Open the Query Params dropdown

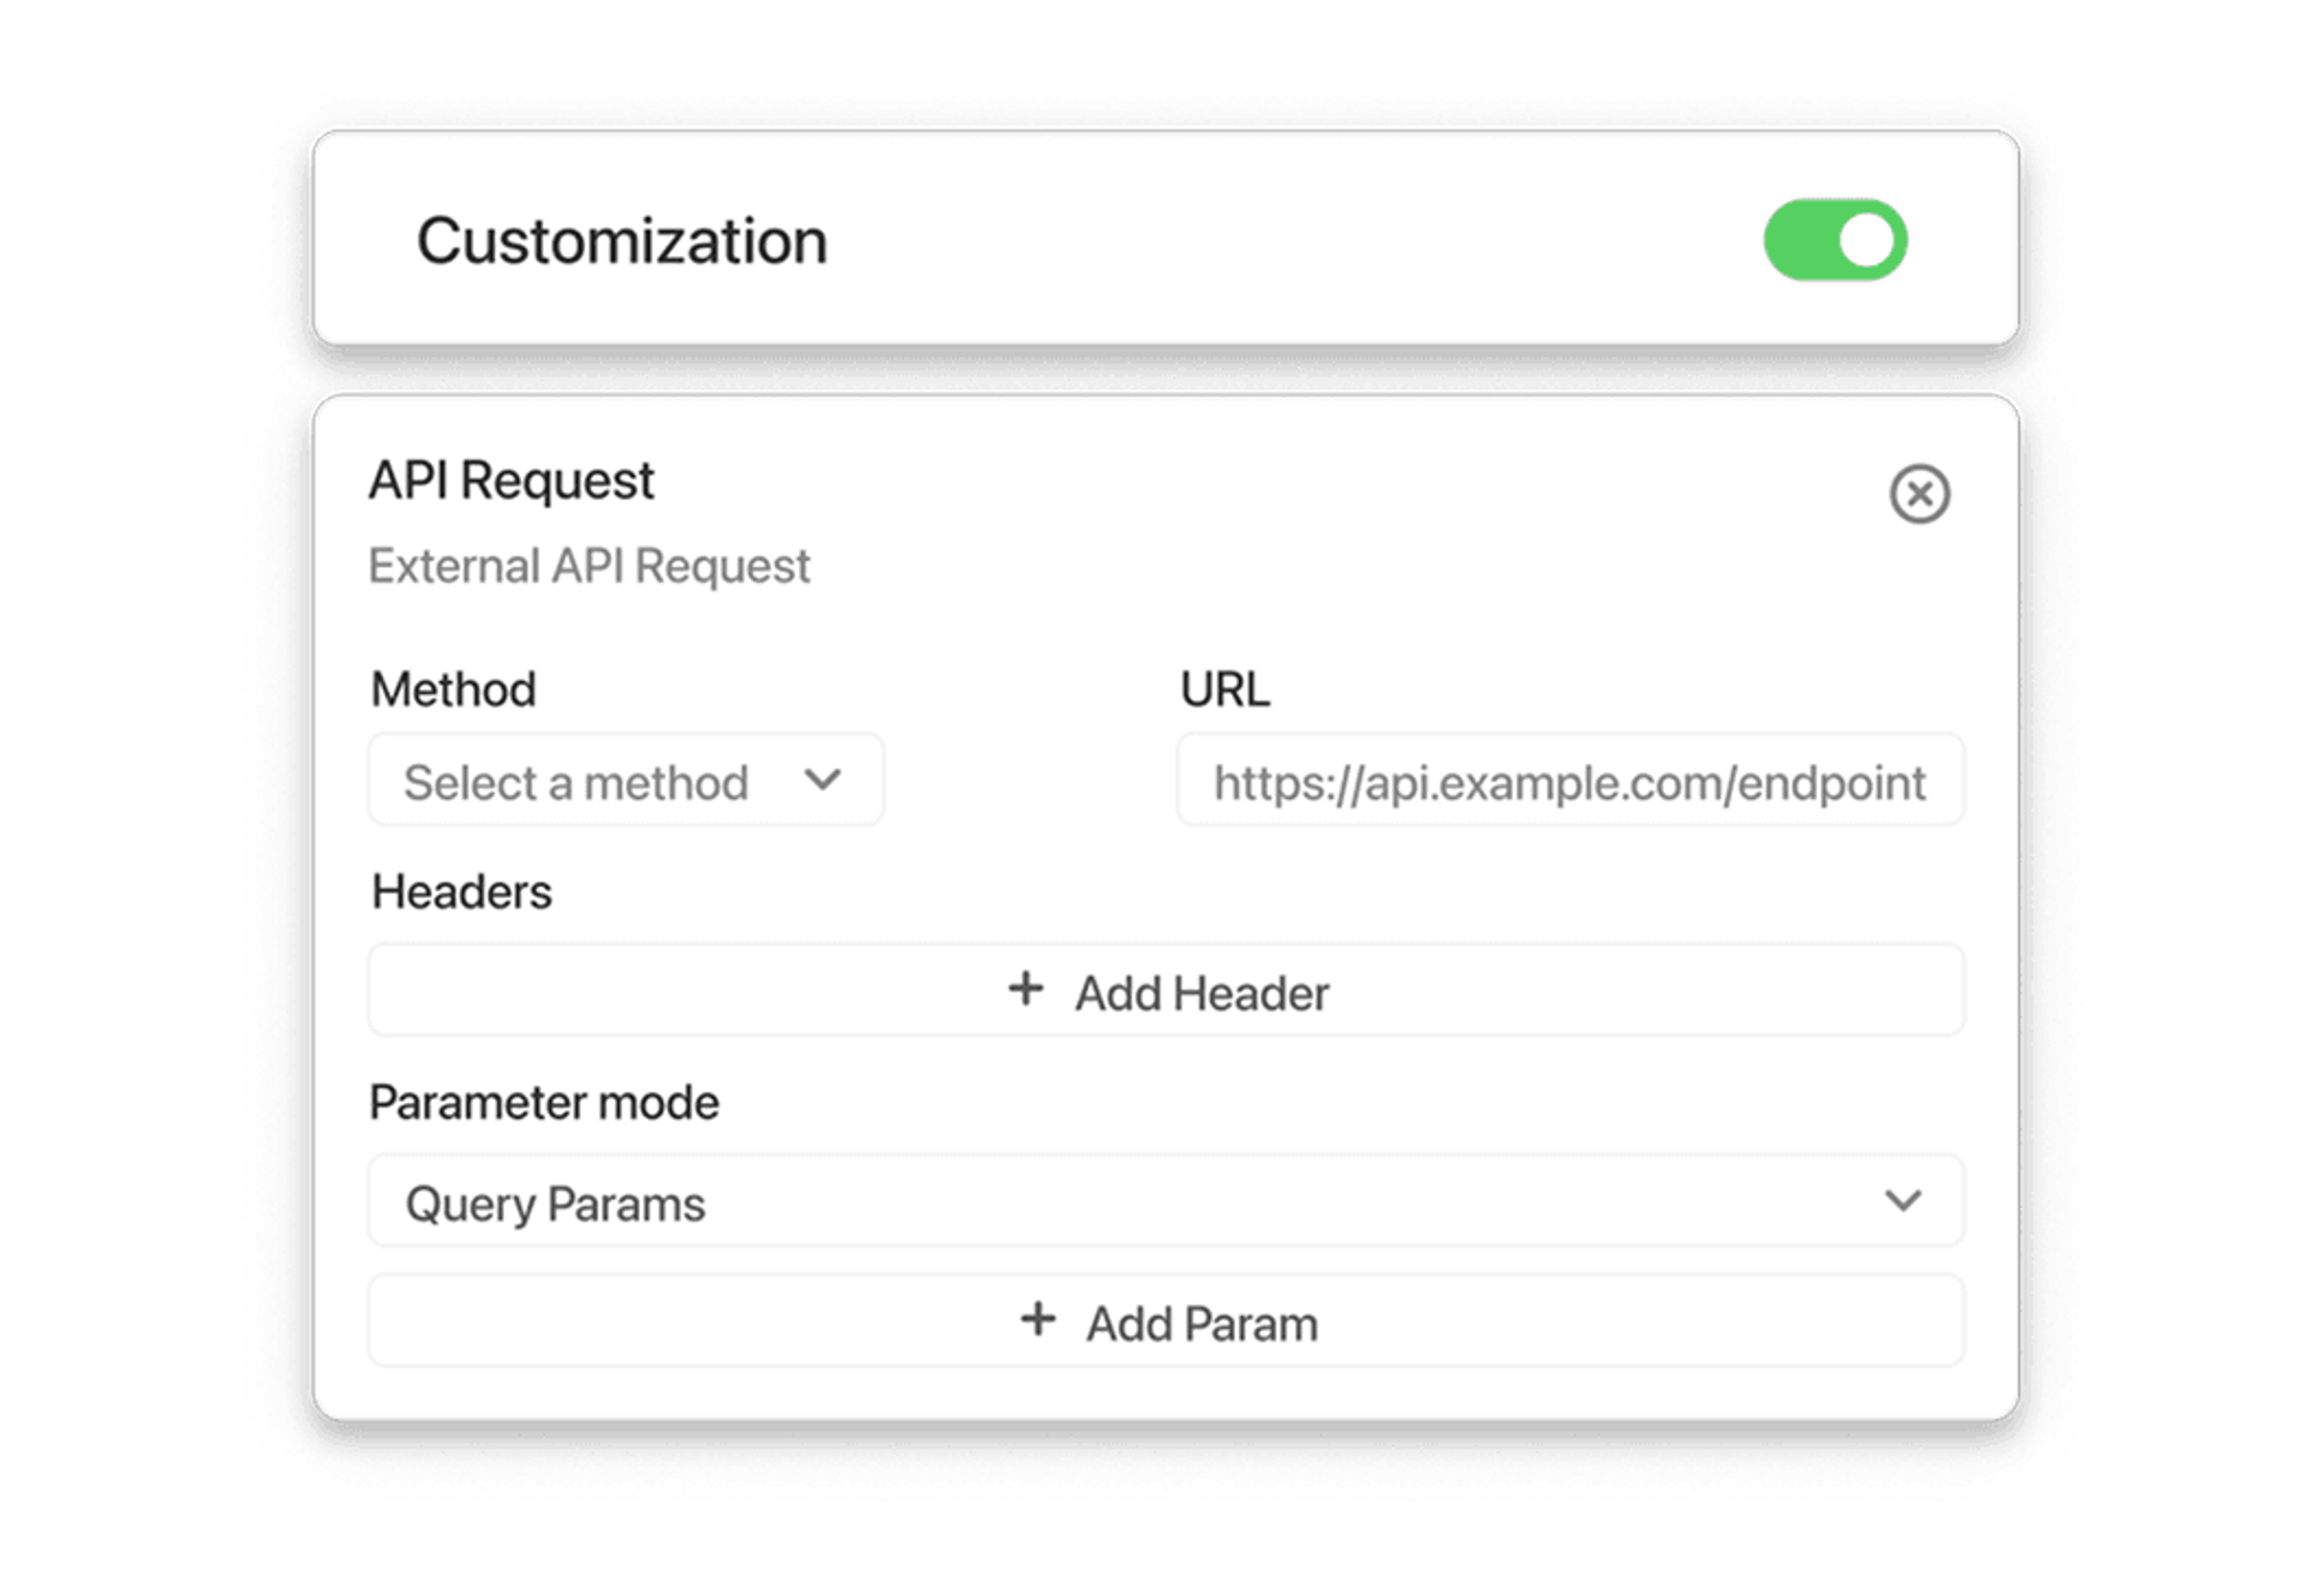pyautogui.click(x=1166, y=1201)
